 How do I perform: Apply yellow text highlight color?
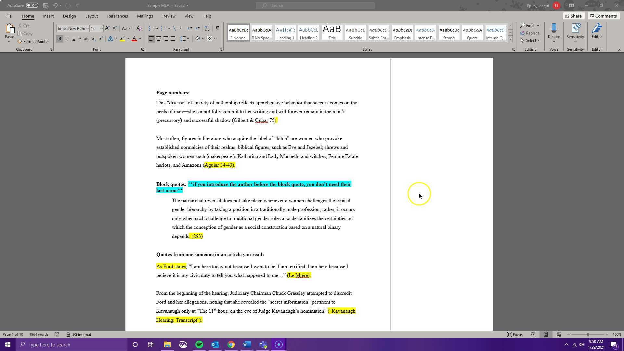pos(122,39)
